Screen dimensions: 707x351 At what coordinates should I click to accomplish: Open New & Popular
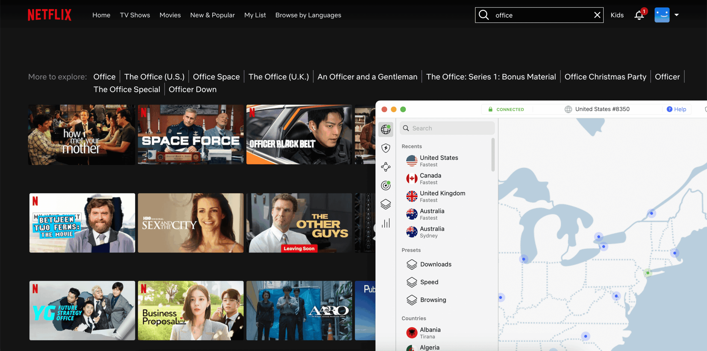[212, 15]
